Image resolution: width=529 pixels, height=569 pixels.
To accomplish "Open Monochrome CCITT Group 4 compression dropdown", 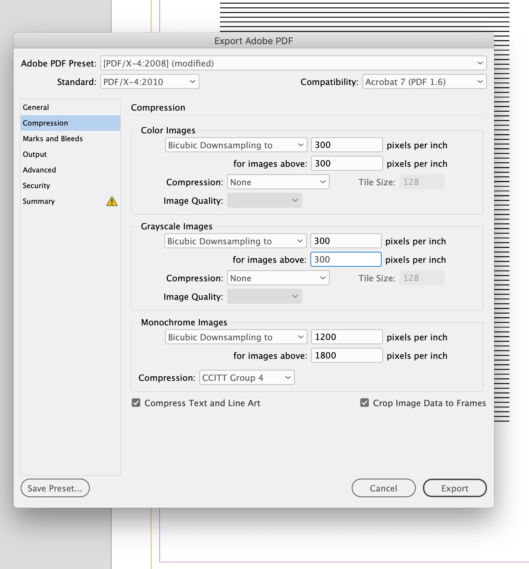I will [247, 378].
